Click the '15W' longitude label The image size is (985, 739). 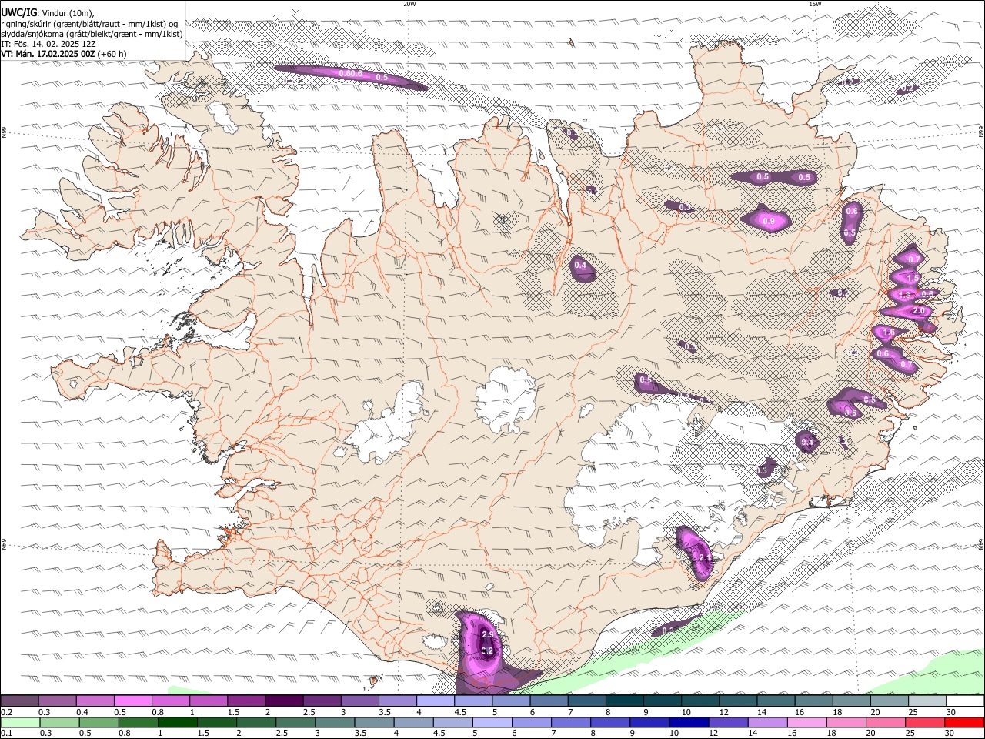click(815, 4)
